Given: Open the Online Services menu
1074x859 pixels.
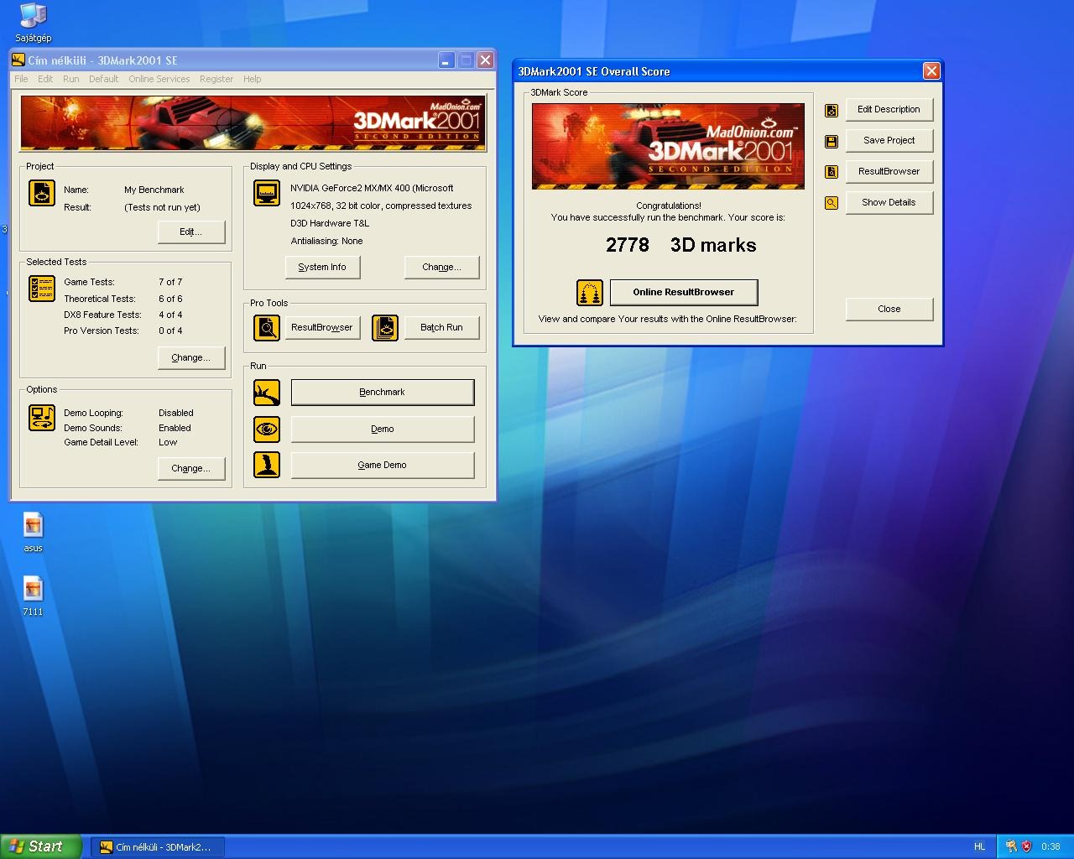Looking at the screenshot, I should point(159,79).
